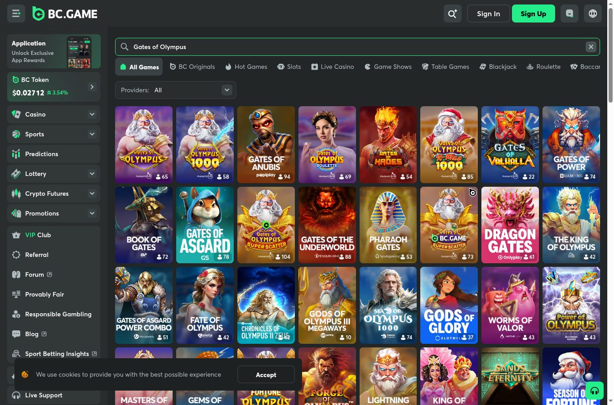The width and height of the screenshot is (614, 405).
Task: Open the BC Token arrow button
Action: click(x=92, y=87)
